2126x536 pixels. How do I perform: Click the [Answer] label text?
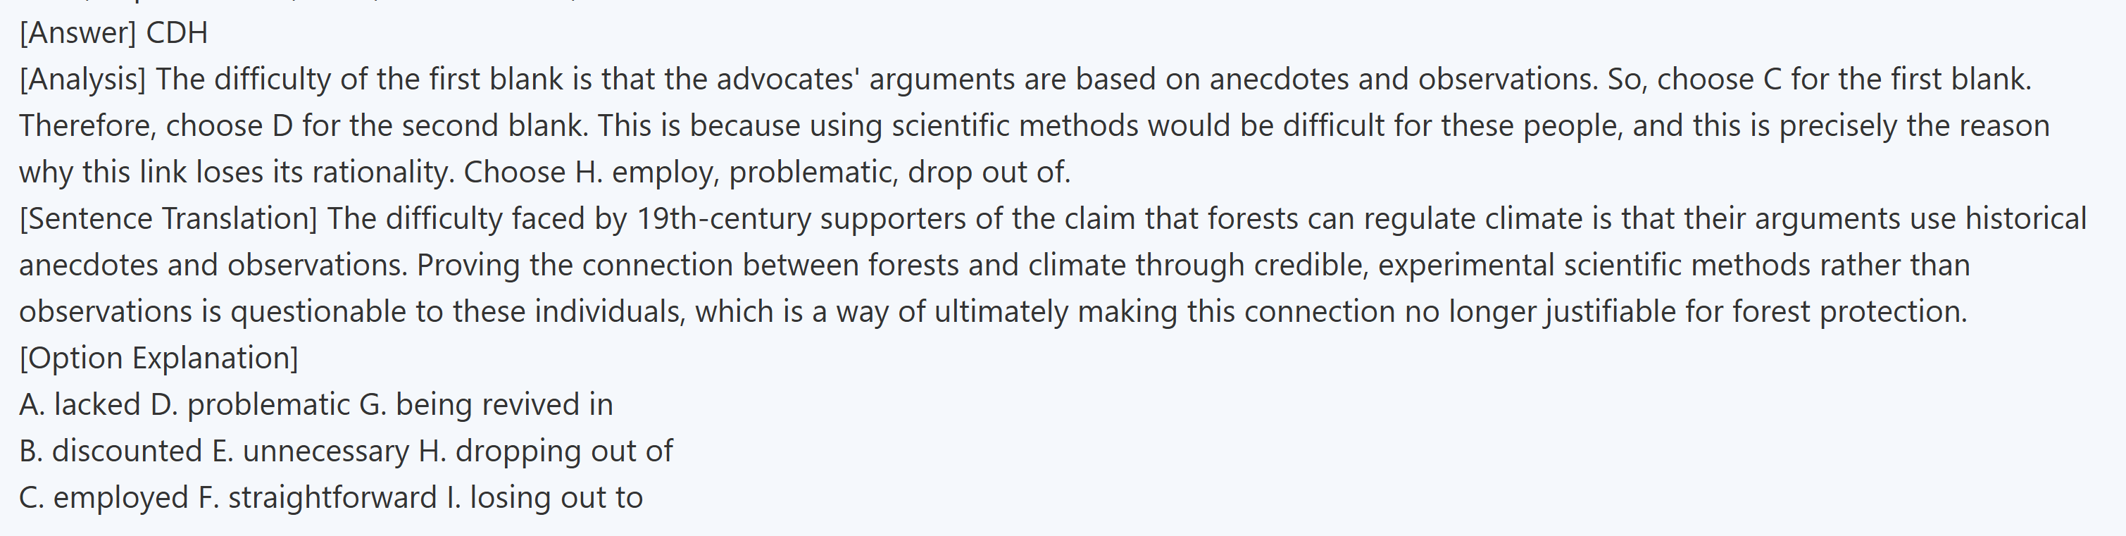tap(77, 33)
